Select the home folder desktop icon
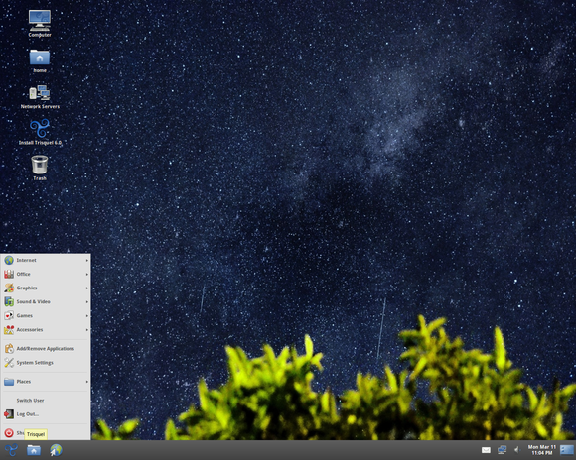 [x=40, y=60]
